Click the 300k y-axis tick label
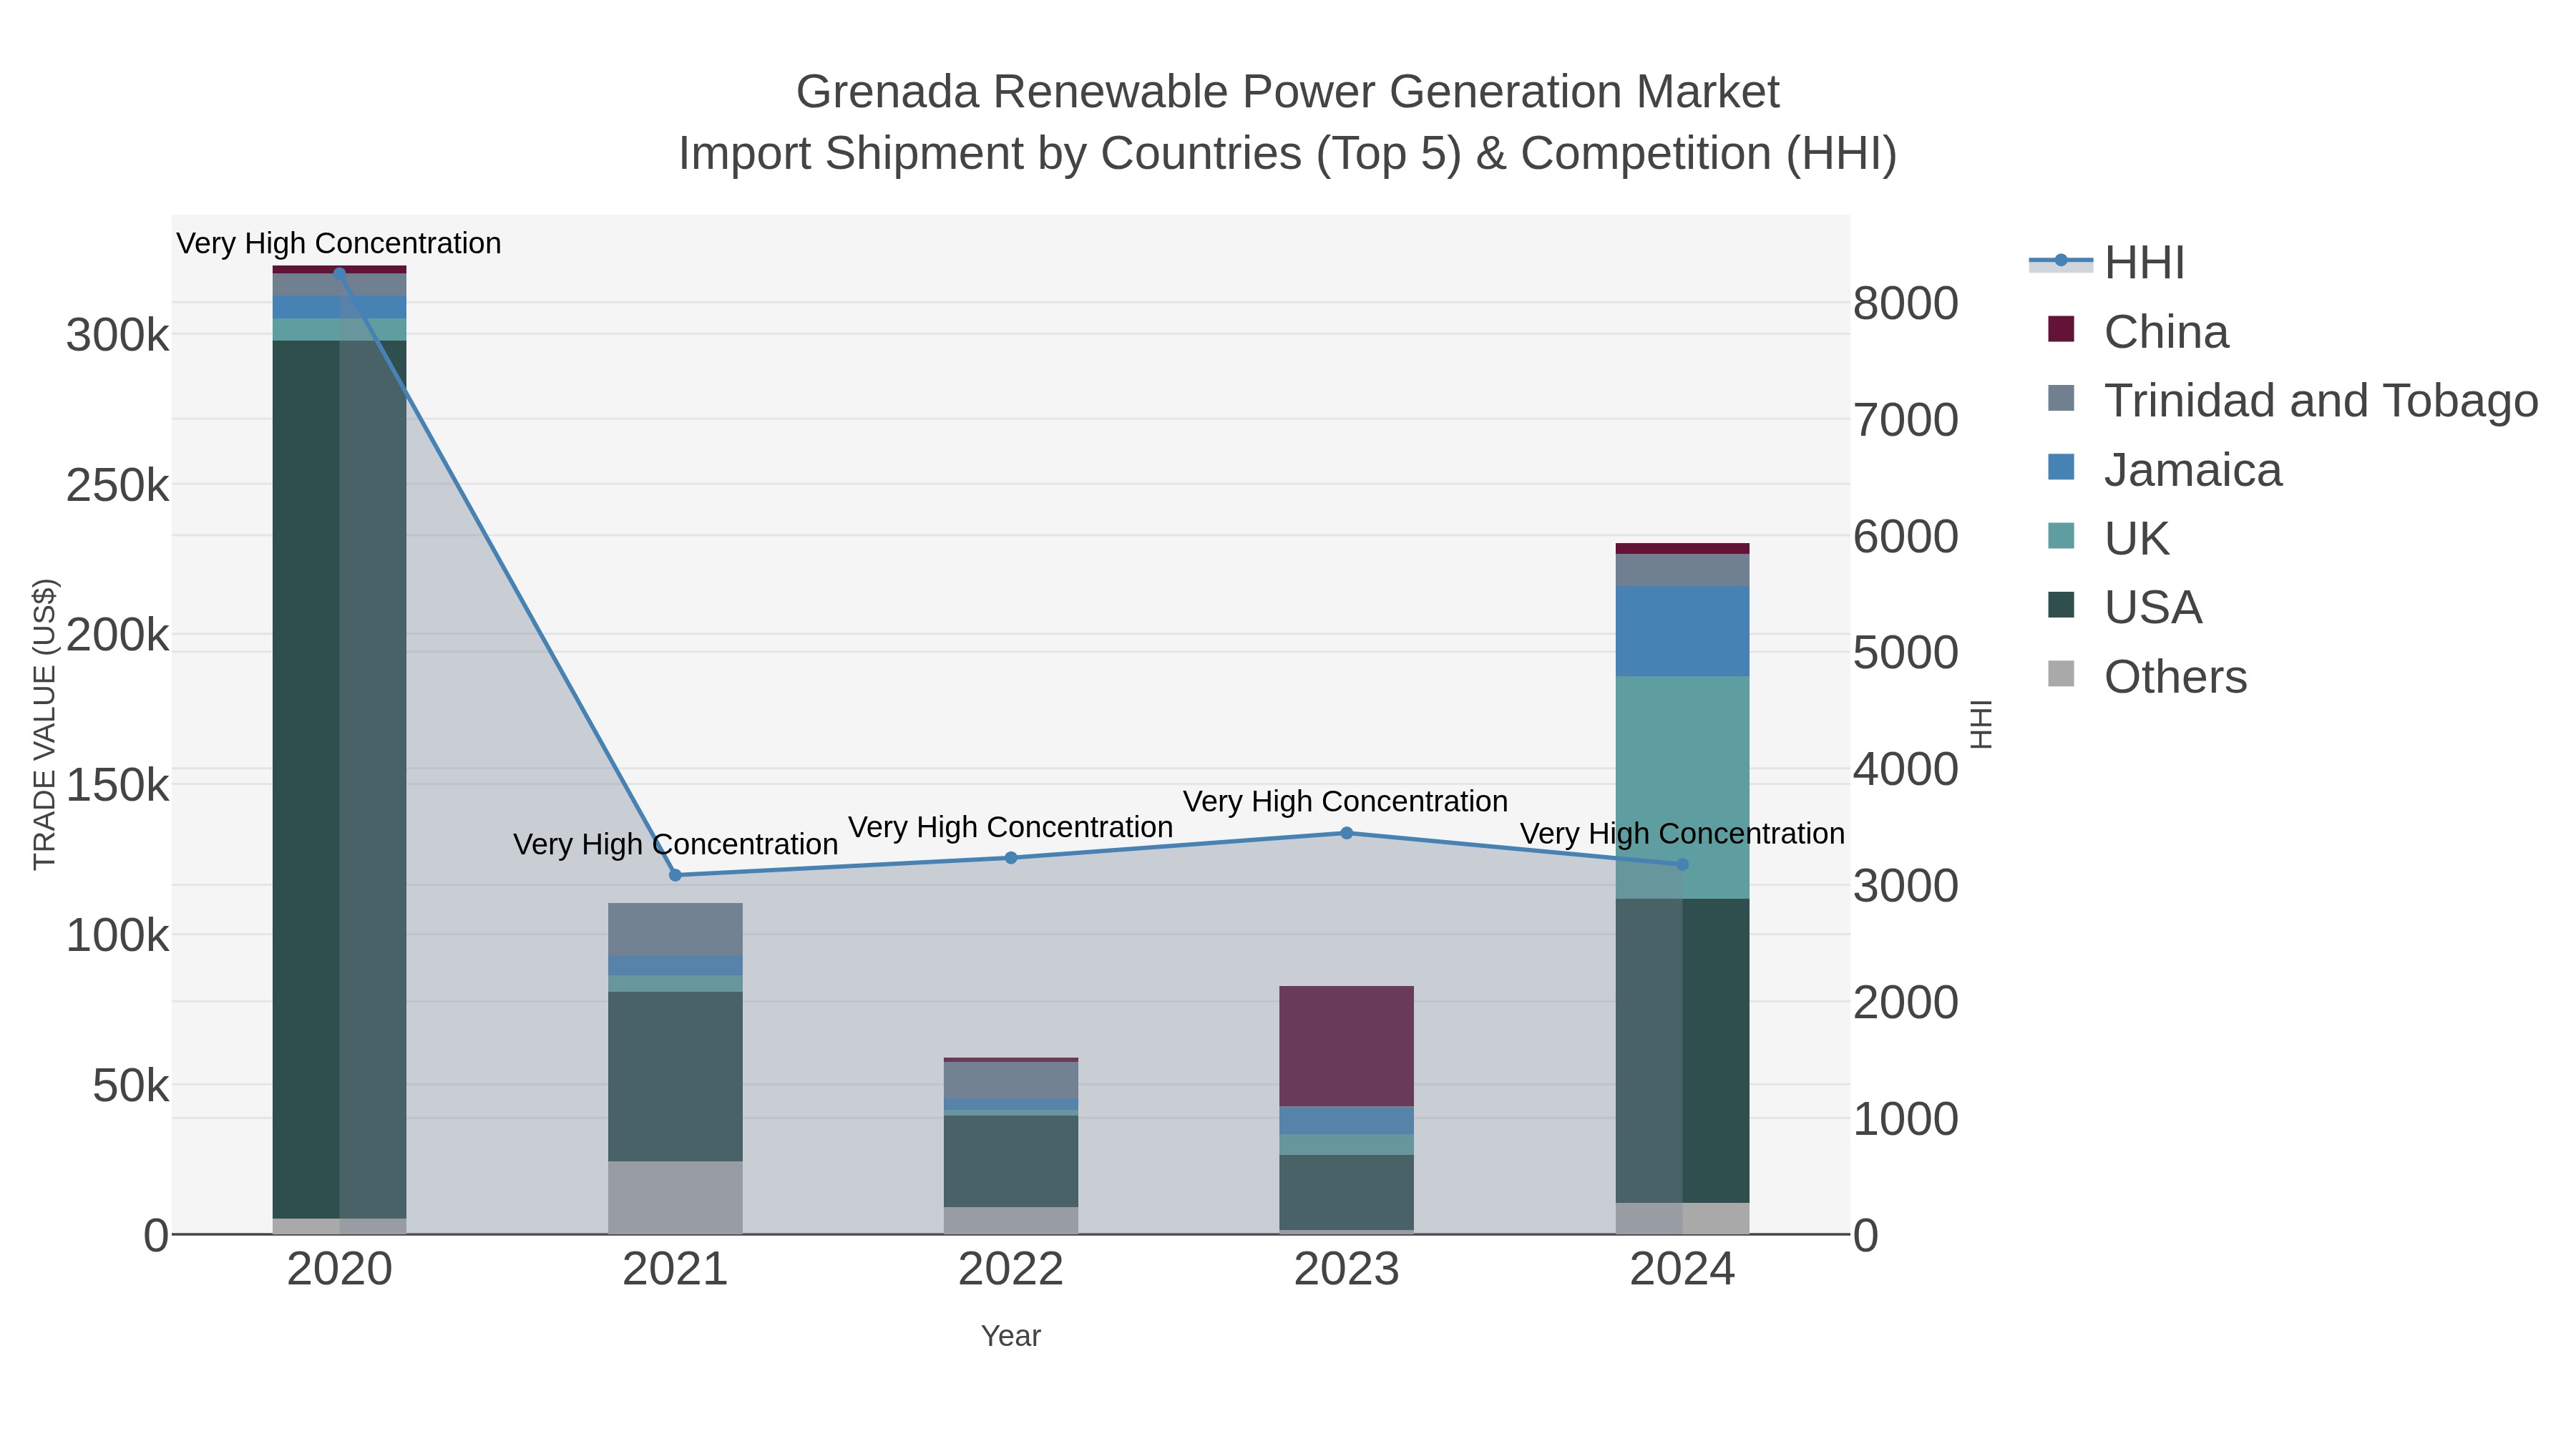The image size is (2576, 1449). pyautogui.click(x=118, y=335)
